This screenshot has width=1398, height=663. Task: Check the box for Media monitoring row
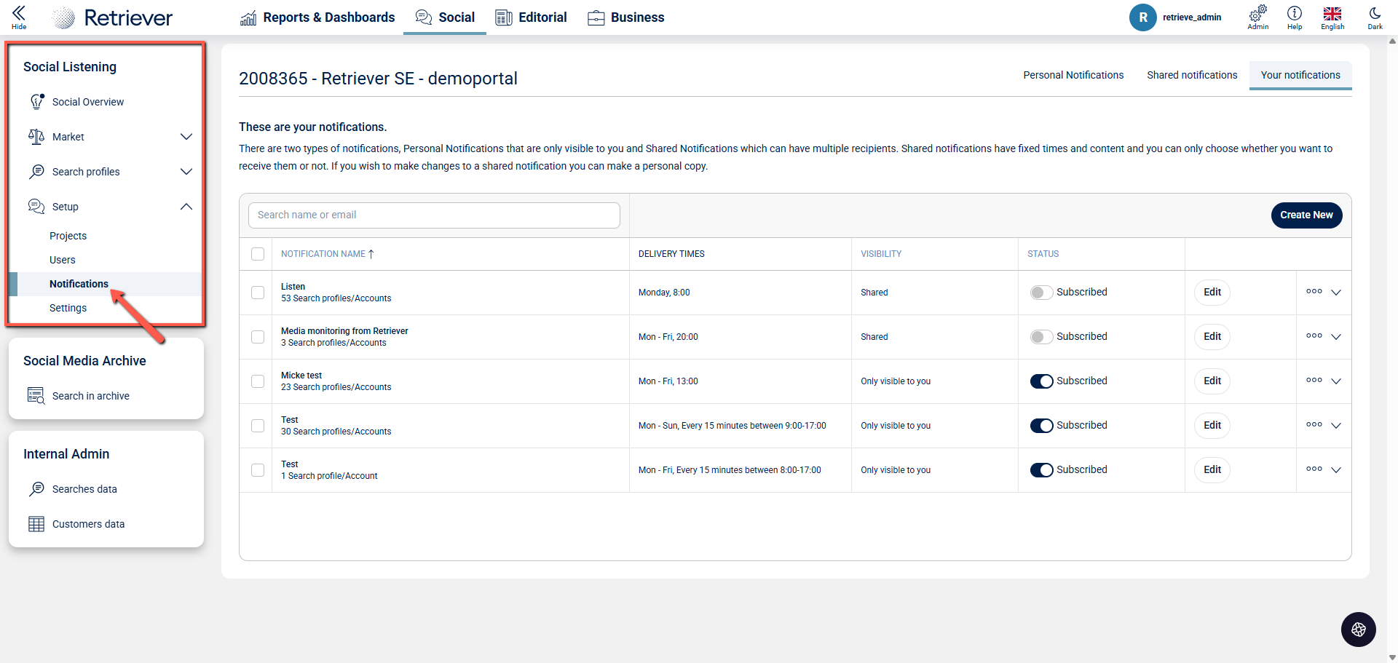coord(258,337)
